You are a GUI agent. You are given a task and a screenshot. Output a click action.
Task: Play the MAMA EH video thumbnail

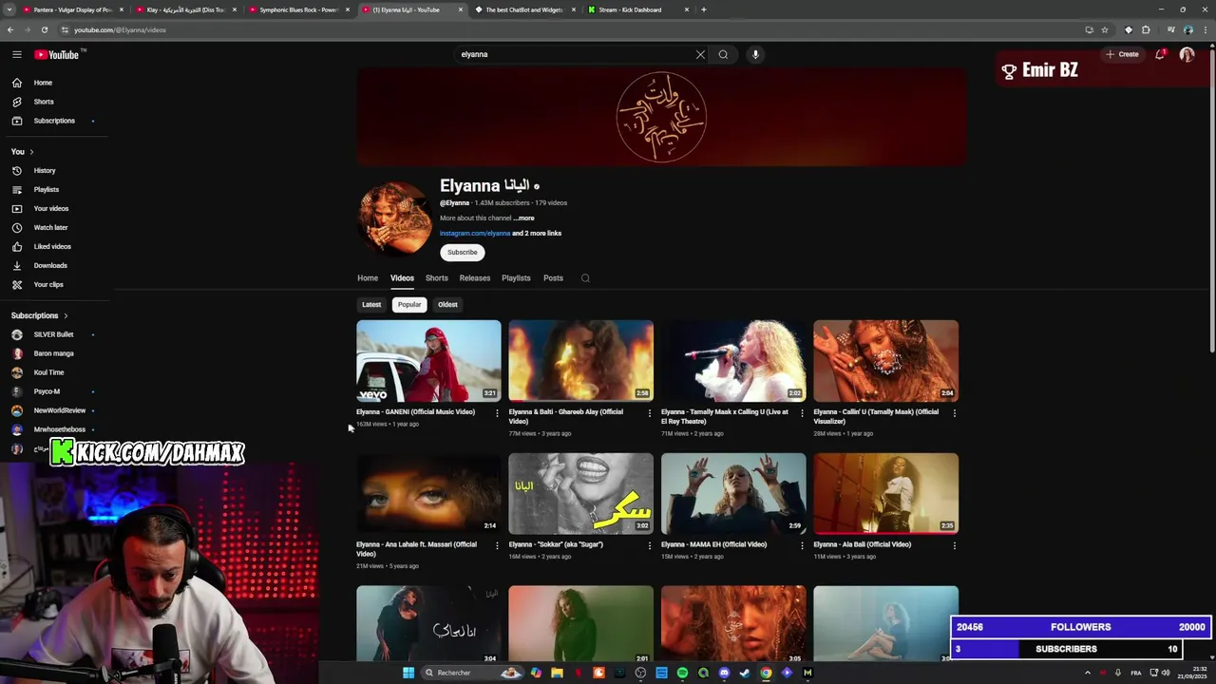click(733, 494)
